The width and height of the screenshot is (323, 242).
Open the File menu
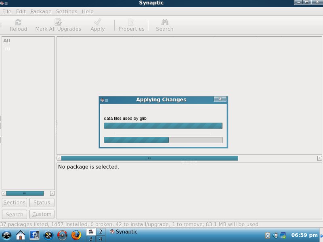[x=7, y=11]
